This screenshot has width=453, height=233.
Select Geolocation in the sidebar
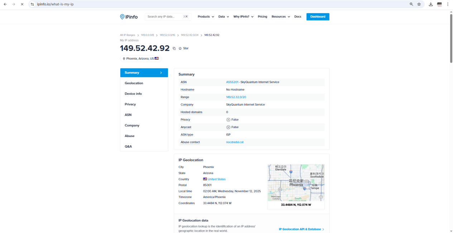[134, 83]
